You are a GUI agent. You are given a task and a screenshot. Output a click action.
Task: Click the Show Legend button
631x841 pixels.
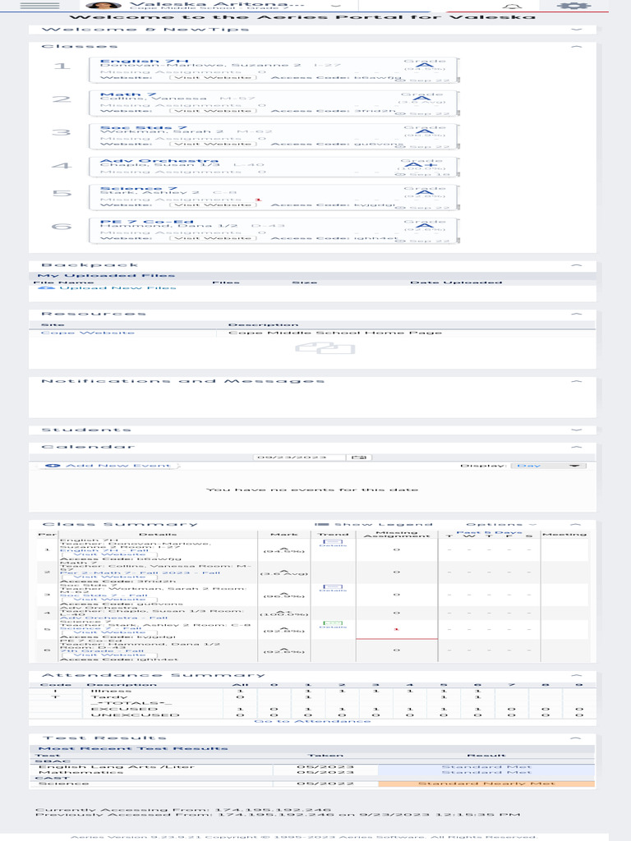click(x=374, y=524)
